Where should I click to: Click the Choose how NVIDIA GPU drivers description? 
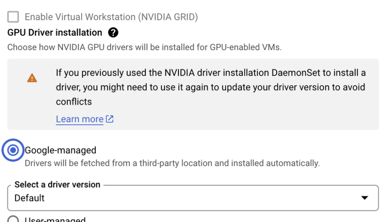[144, 48]
